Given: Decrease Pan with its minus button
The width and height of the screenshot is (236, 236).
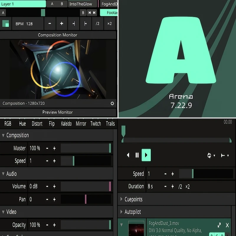Looking at the screenshot, I should tap(47, 199).
